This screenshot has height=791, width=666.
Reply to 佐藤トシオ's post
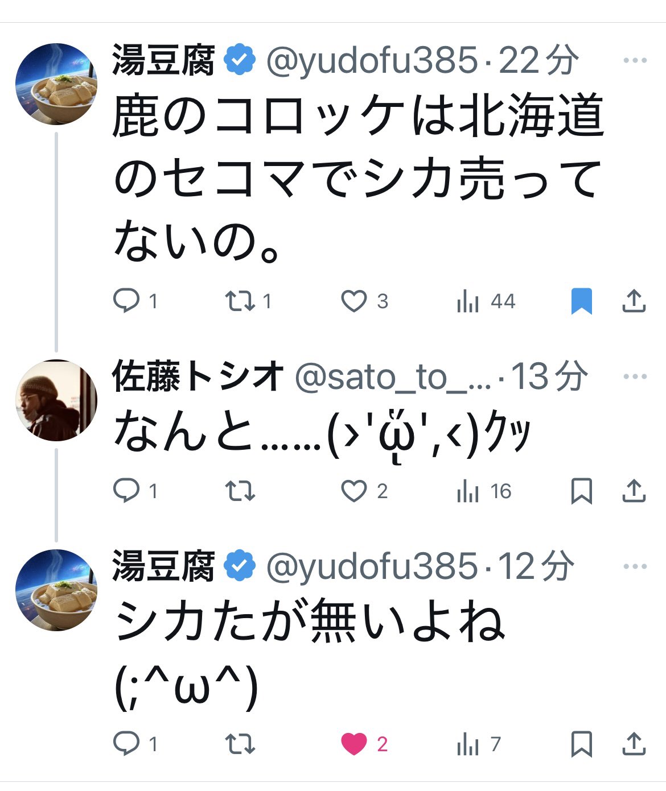point(126,491)
